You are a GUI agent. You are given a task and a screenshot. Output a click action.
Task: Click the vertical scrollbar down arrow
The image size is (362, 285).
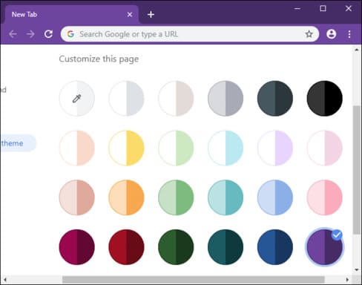click(357, 269)
